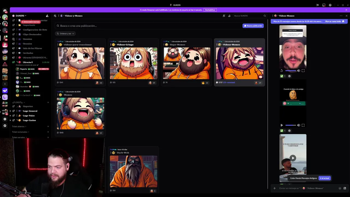Open emoji picker in message box
This screenshot has width=350, height=197.
(x=340, y=188)
